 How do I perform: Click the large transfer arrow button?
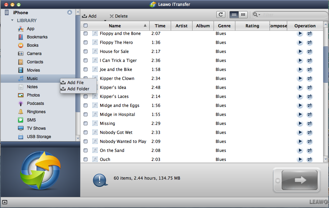tap(299, 180)
